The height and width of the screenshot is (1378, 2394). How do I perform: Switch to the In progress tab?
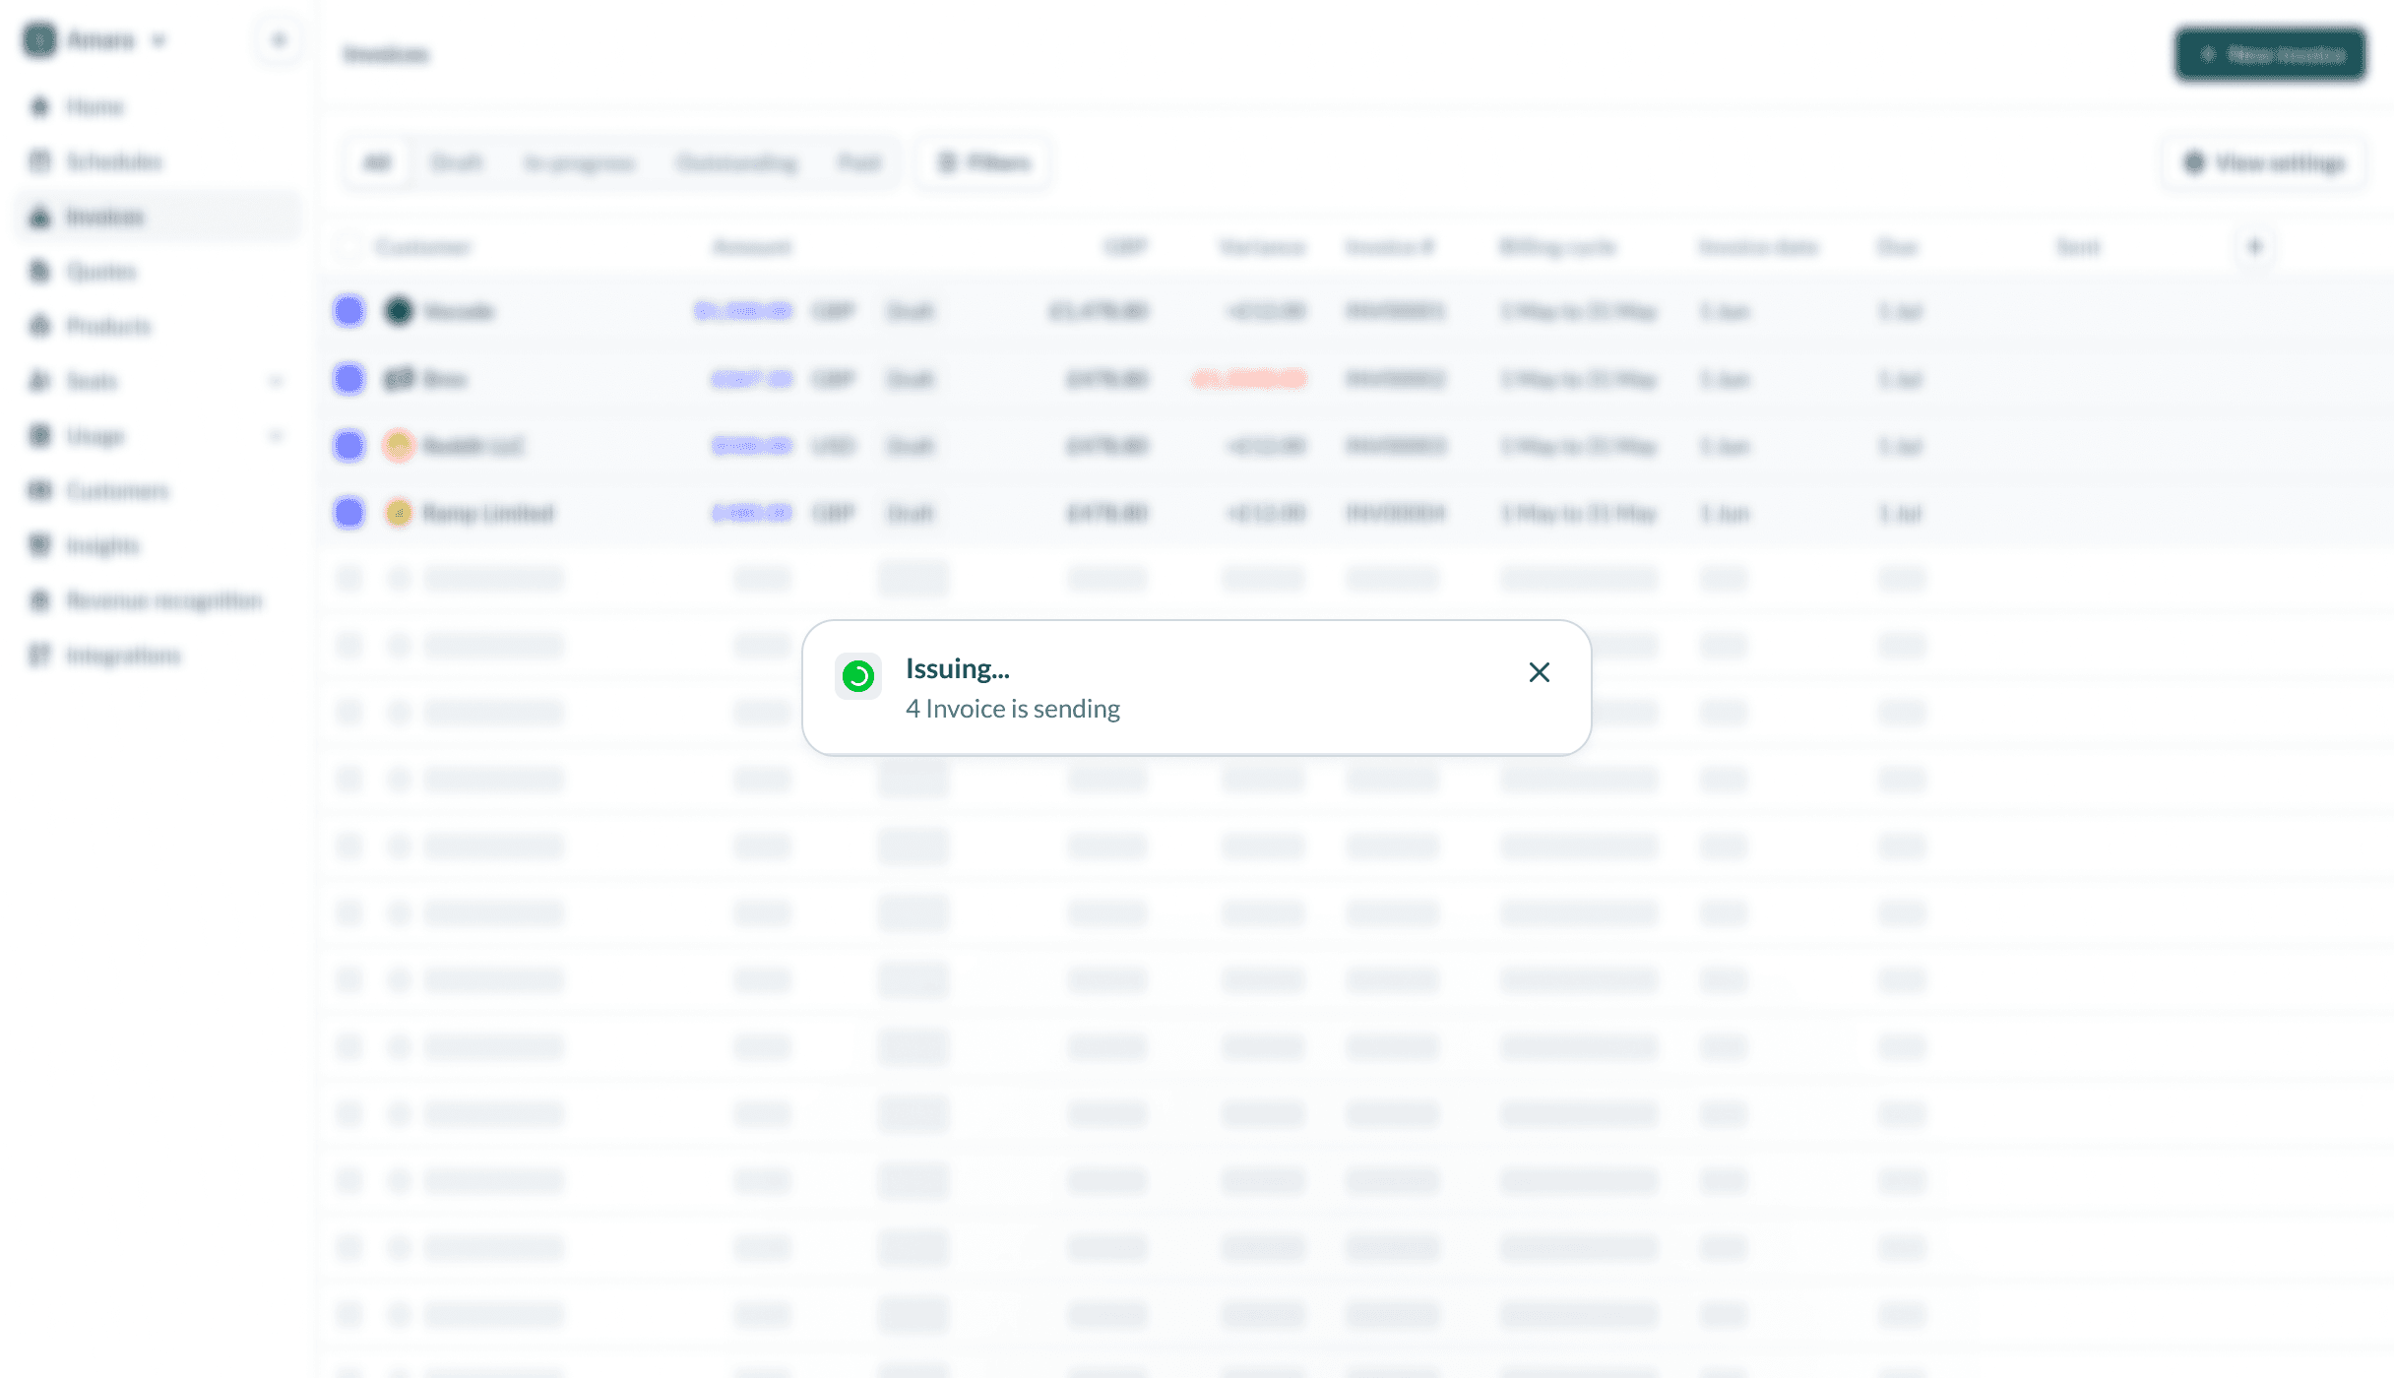[580, 162]
